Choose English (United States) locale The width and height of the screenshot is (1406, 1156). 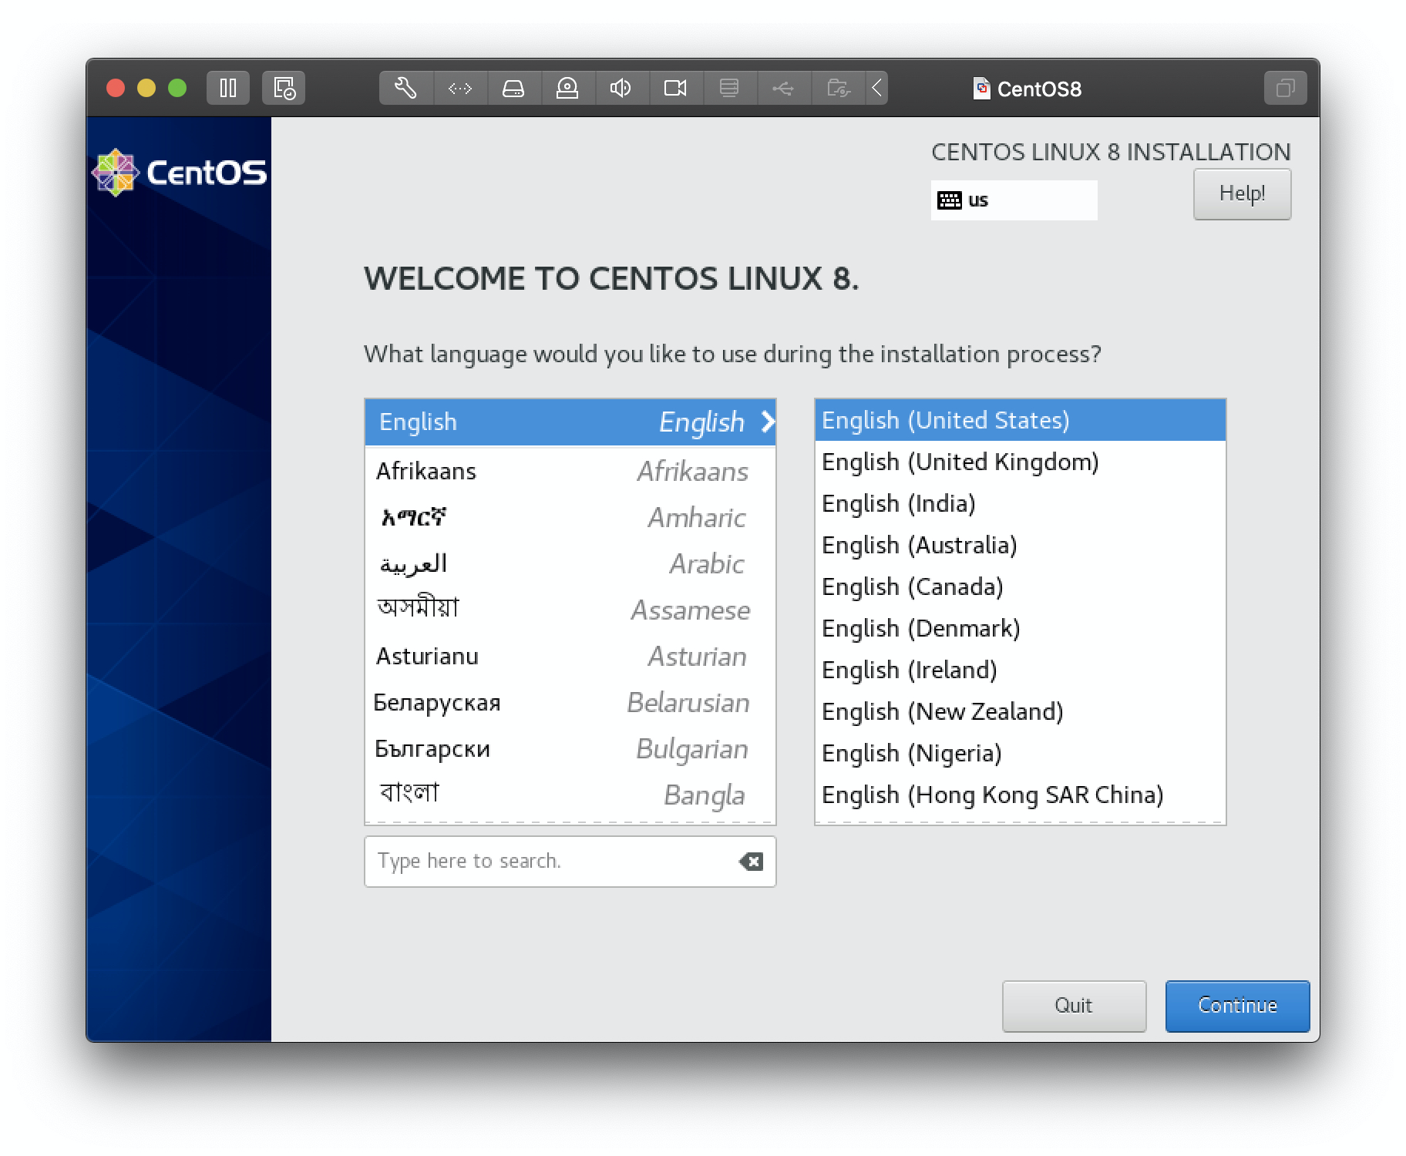pyautogui.click(x=1020, y=420)
